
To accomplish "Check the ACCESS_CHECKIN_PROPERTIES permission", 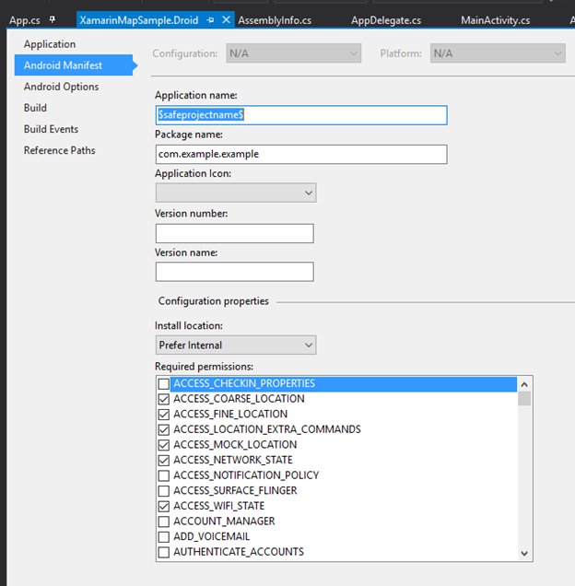I will click(164, 384).
